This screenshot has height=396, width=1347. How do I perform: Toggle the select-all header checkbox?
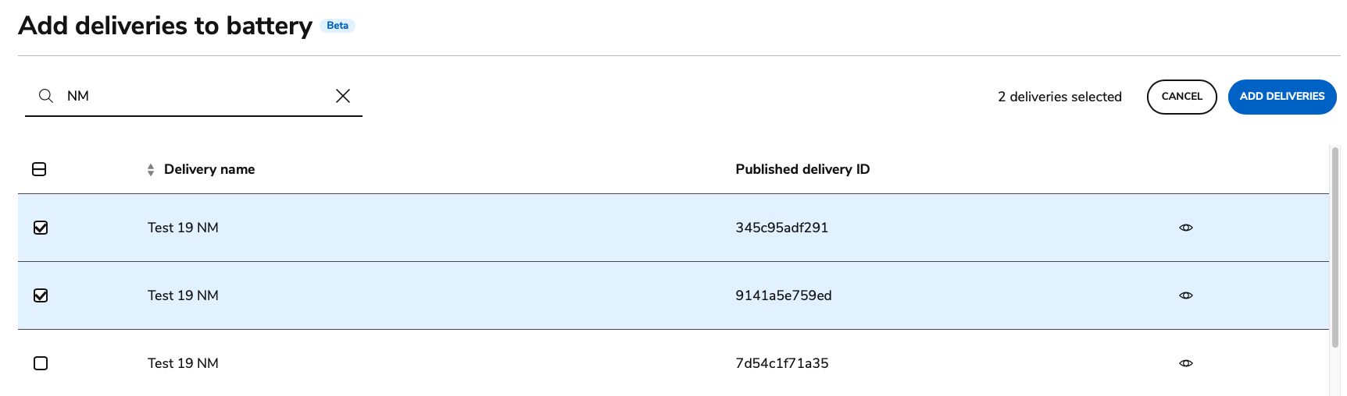coord(39,169)
